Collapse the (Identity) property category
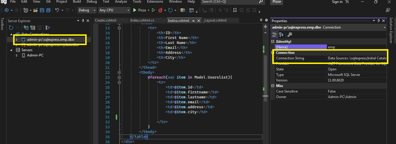This screenshot has width=396, height=144. pos(273,42)
